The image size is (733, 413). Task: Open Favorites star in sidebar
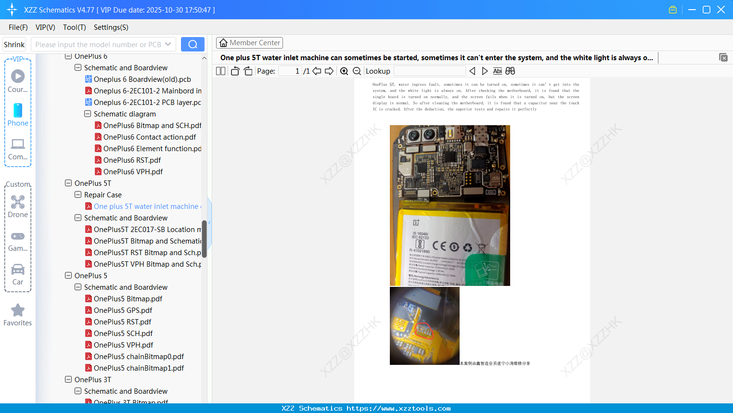tap(18, 315)
